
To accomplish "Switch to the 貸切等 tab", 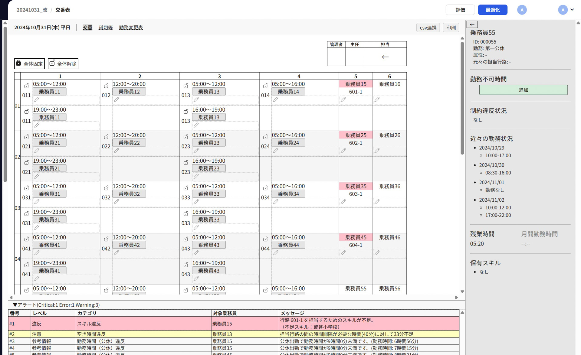I will coord(106,28).
